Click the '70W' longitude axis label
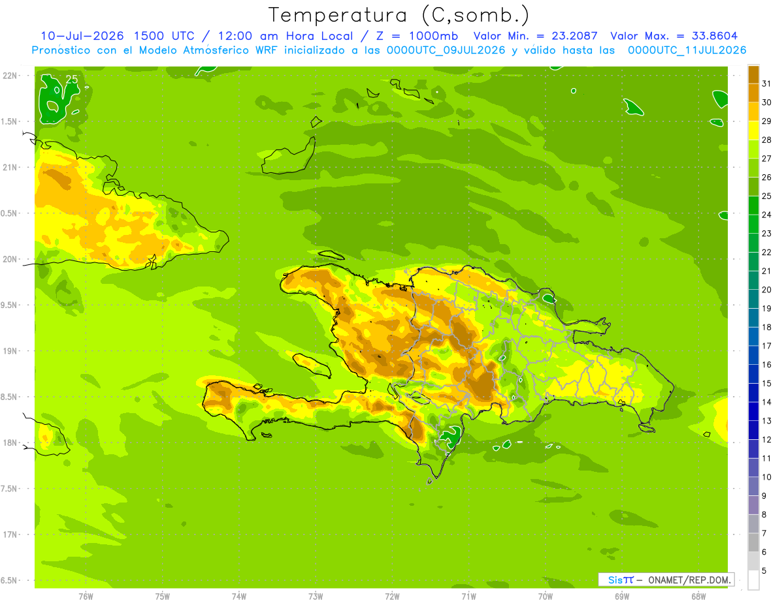 pyautogui.click(x=546, y=596)
